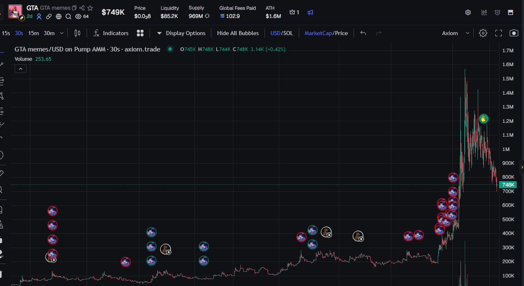Image resolution: width=524 pixels, height=286 pixels.
Task: Open the Indicators menu
Action: coord(111,33)
